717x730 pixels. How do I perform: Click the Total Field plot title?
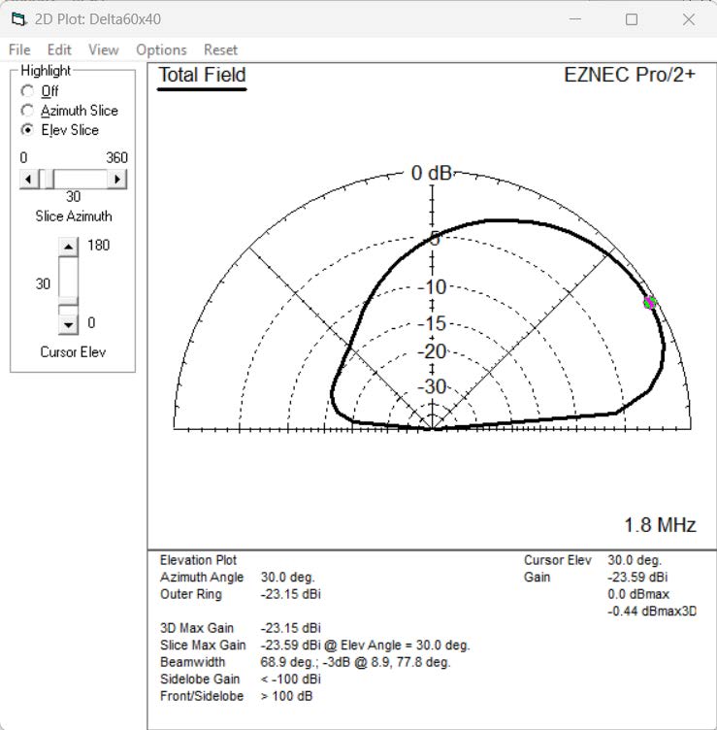(x=202, y=76)
